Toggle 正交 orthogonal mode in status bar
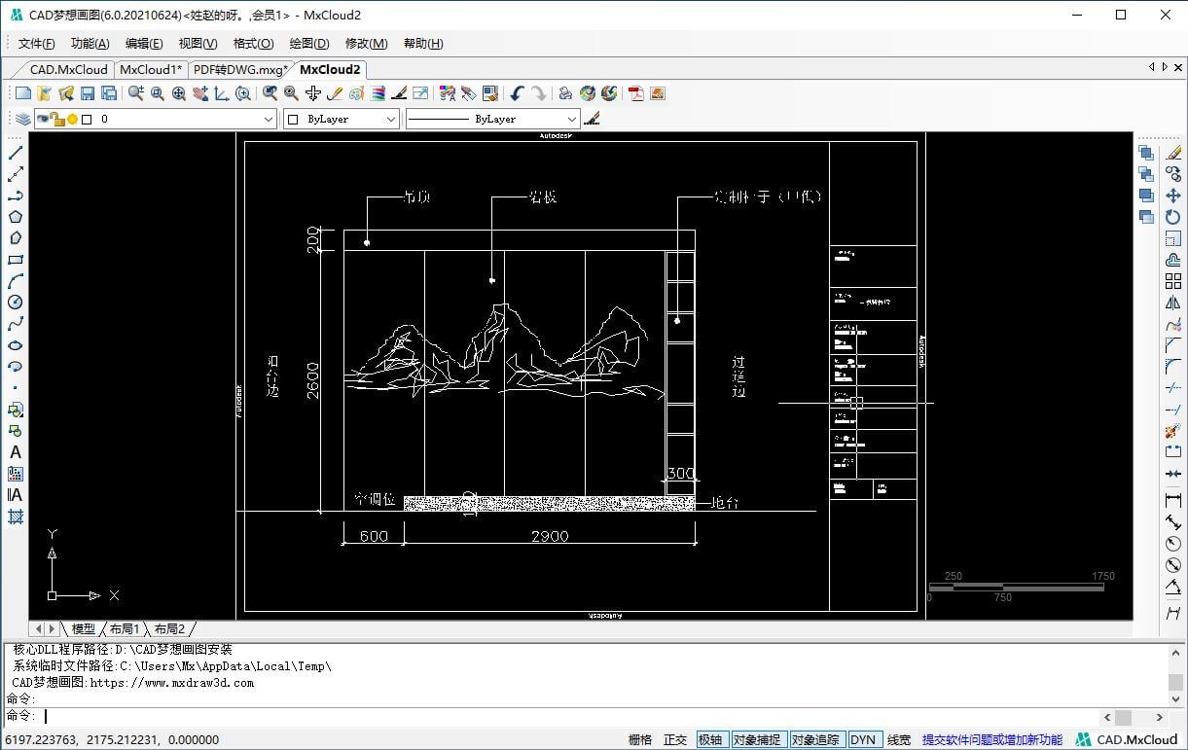 click(x=675, y=739)
